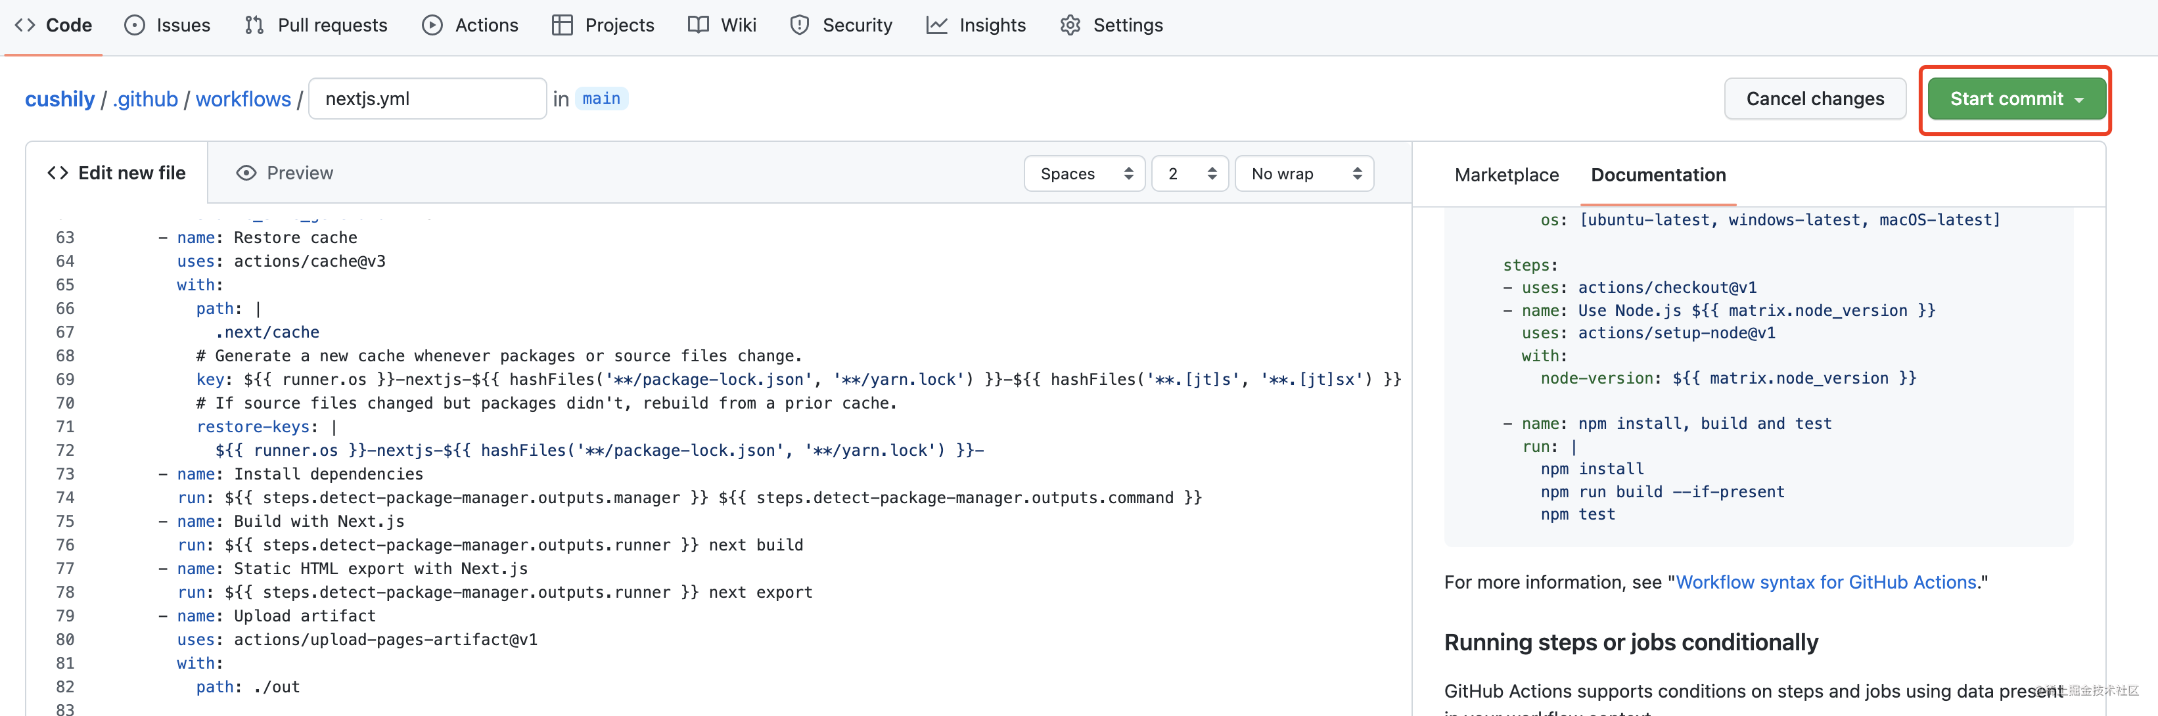Click 'uses: actions/upload-pages-artifact@v1' line
The image size is (2158, 716).
tap(357, 640)
